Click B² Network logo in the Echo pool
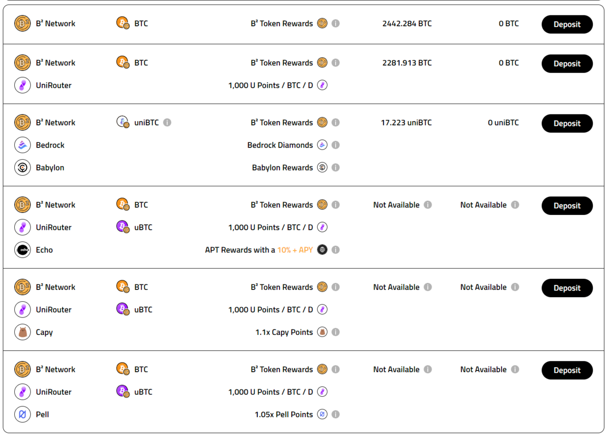This screenshot has height=436, width=613. click(22, 205)
